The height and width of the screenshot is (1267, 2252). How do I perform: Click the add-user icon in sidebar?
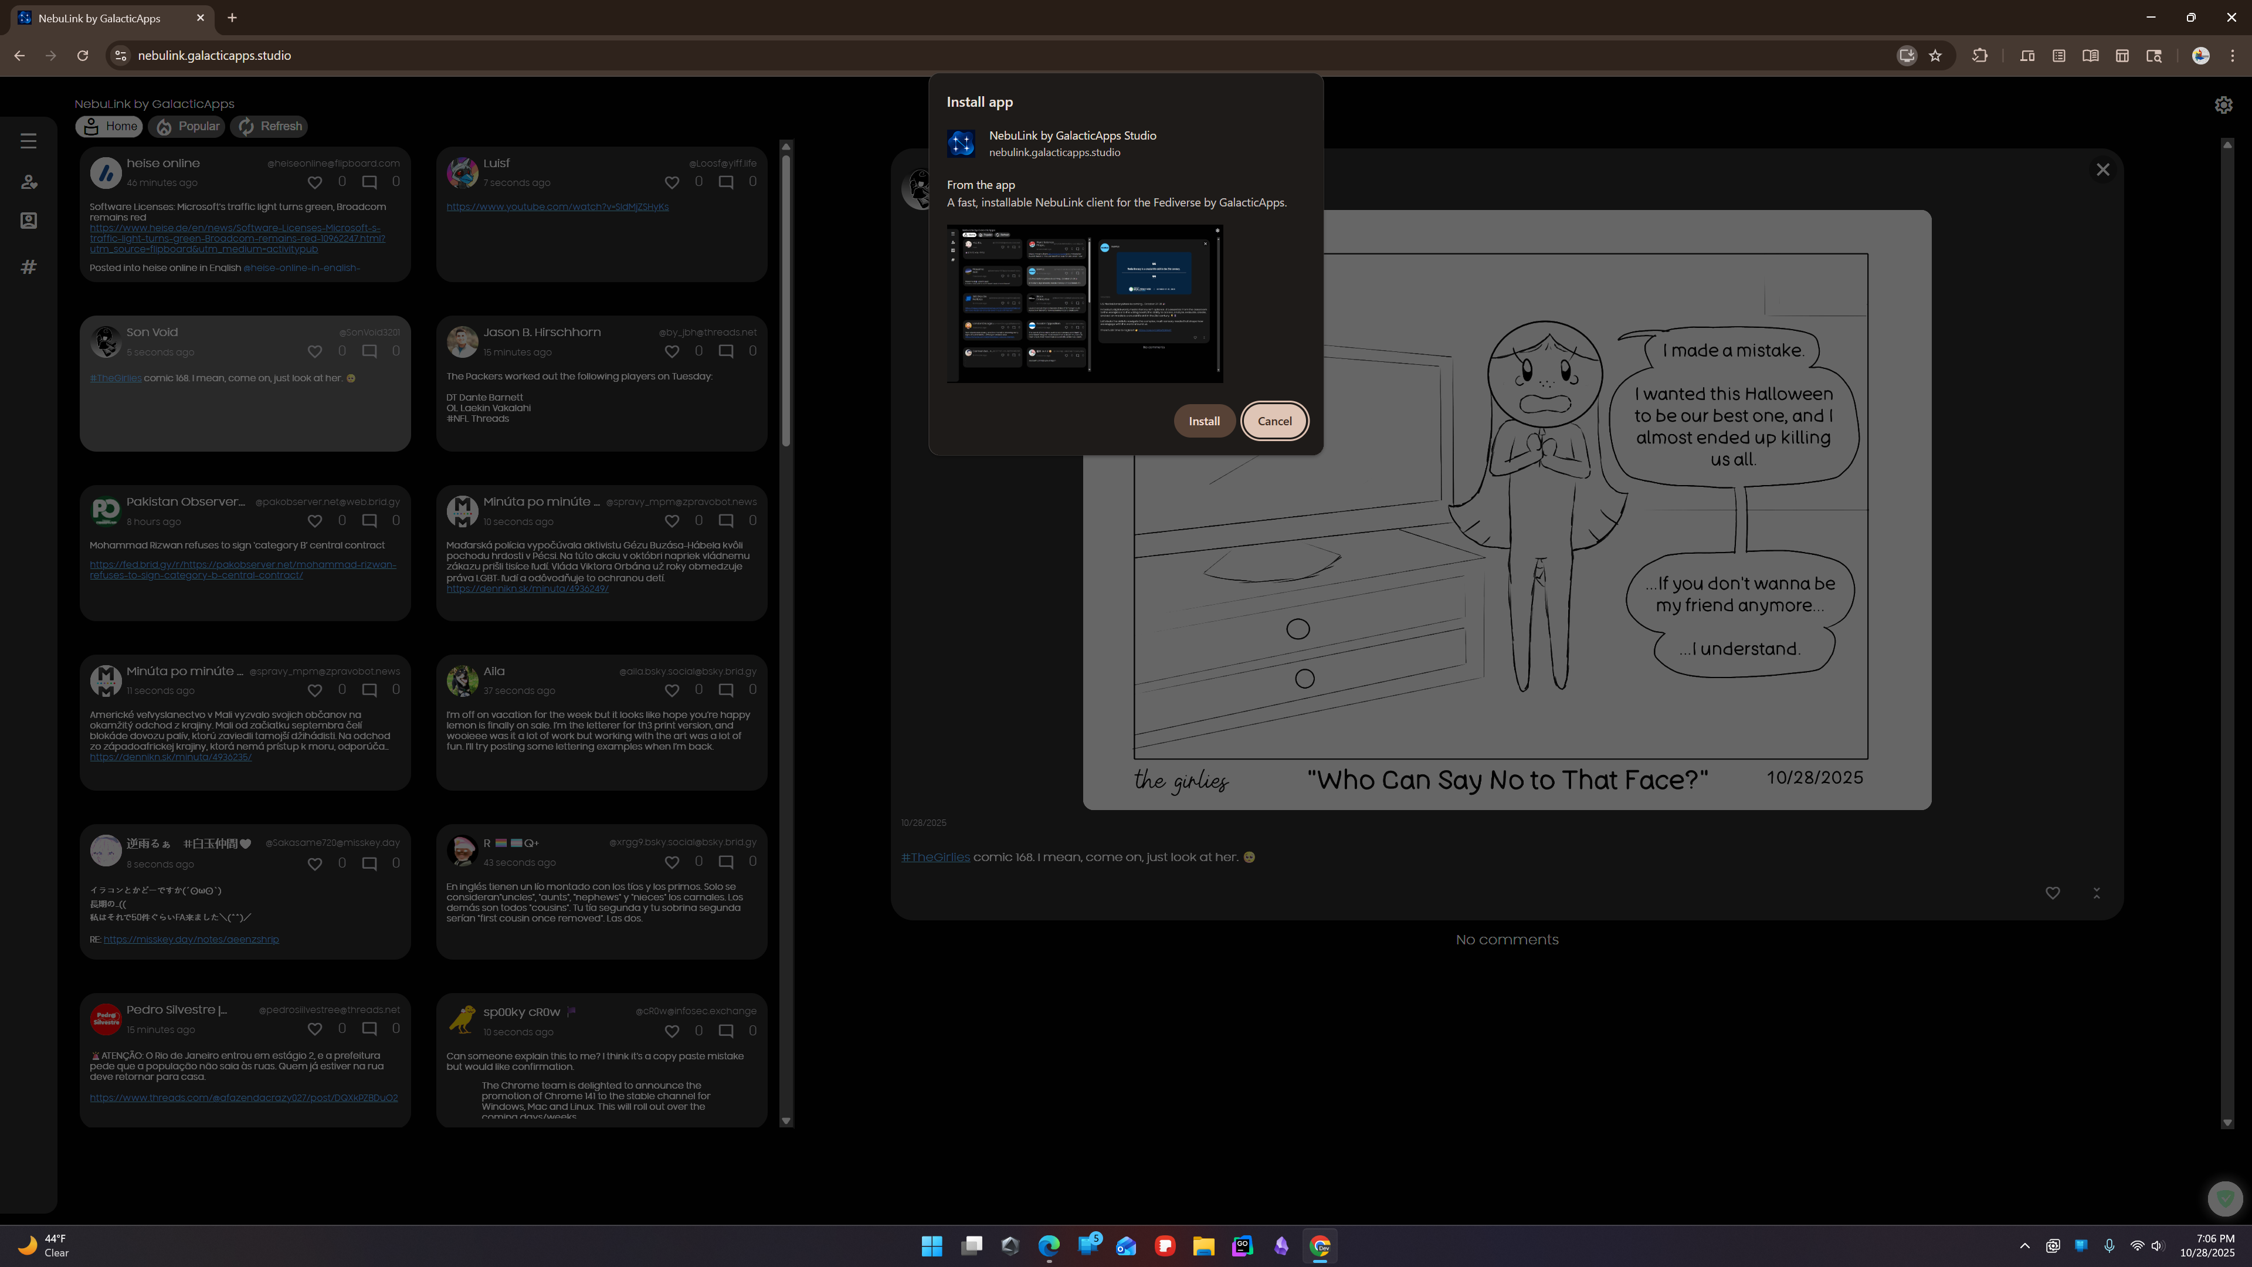[x=29, y=182]
